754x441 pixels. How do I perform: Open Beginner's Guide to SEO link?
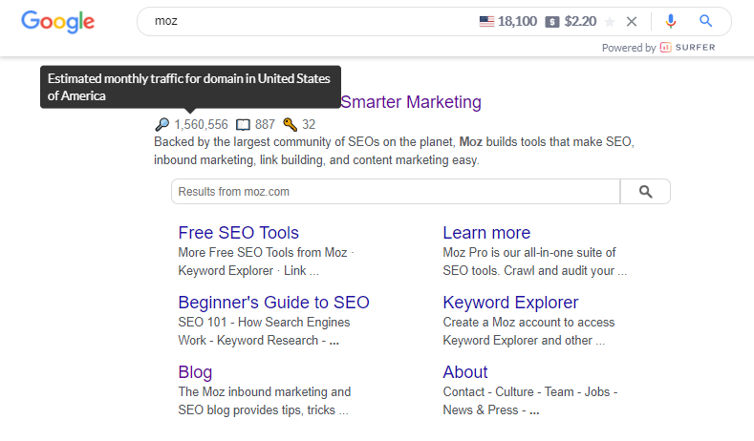point(273,303)
